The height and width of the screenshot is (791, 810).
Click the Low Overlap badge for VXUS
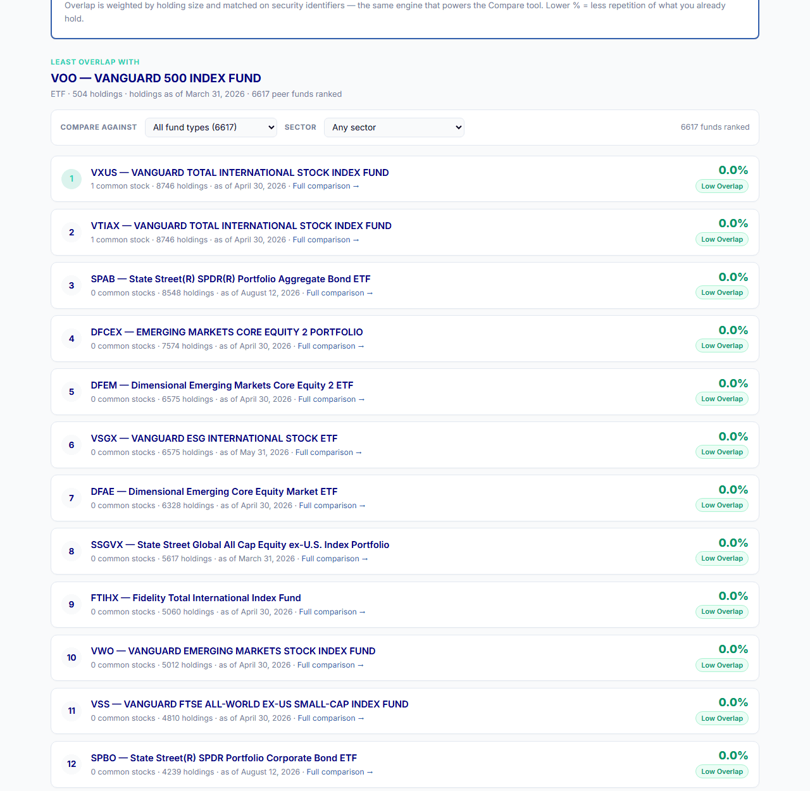coord(722,186)
